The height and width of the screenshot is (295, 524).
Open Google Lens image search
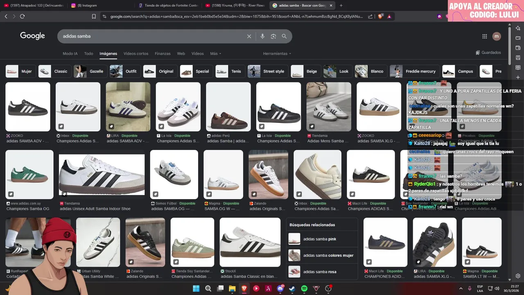click(x=273, y=36)
